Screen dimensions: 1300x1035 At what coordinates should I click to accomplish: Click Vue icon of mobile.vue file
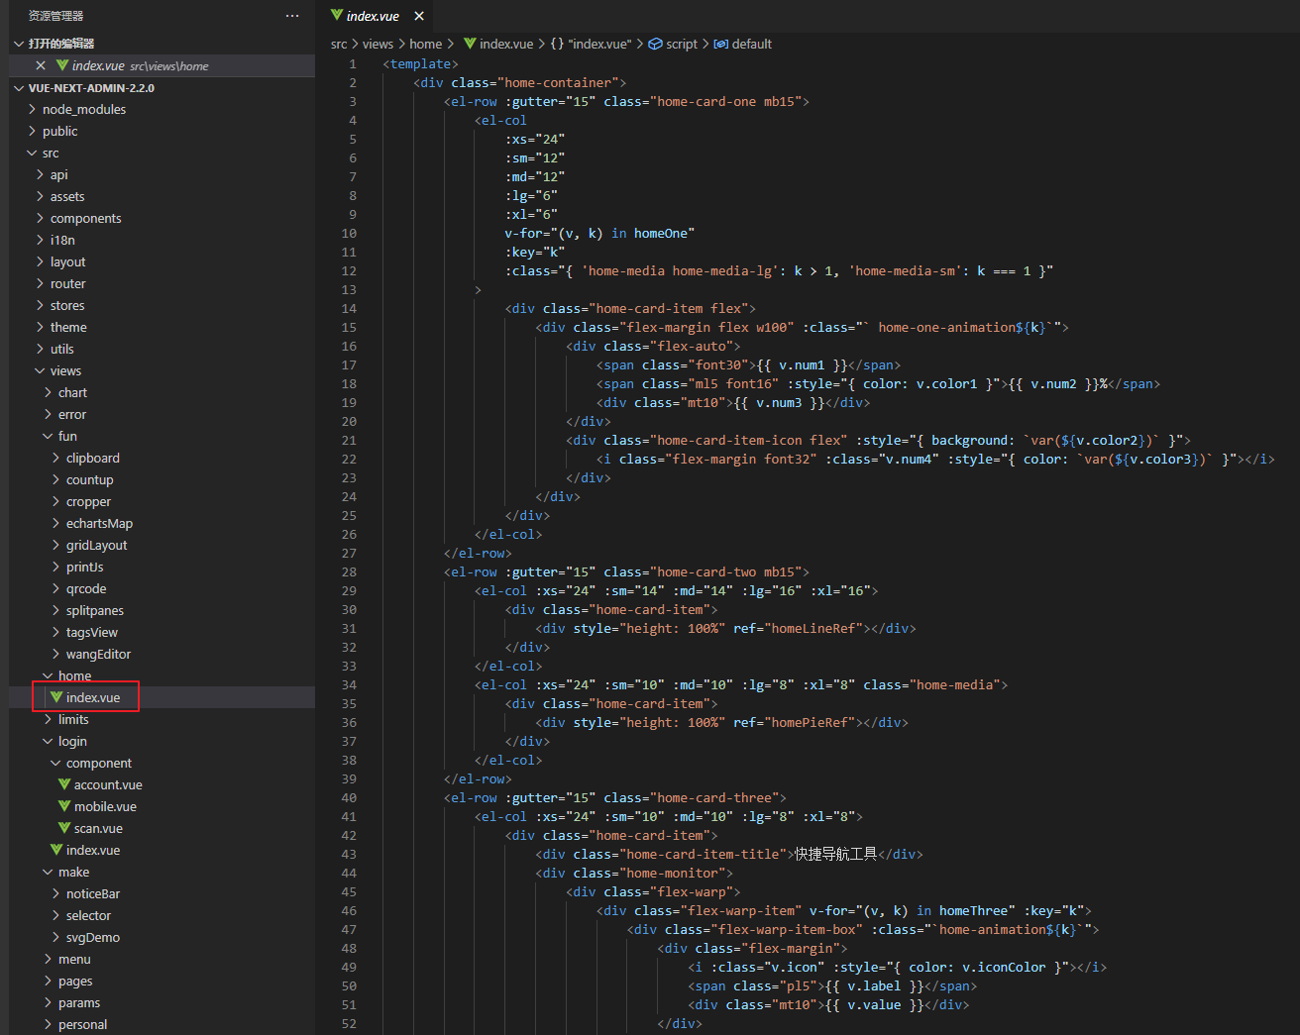[64, 806]
